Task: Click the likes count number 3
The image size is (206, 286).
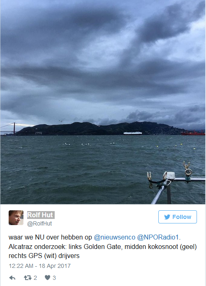Action: point(54,278)
